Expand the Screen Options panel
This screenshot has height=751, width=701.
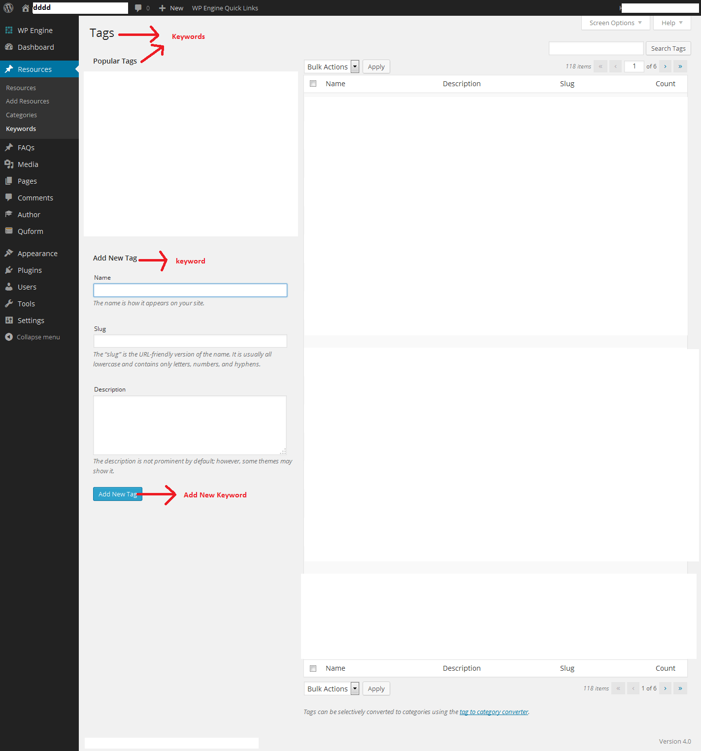pos(615,23)
